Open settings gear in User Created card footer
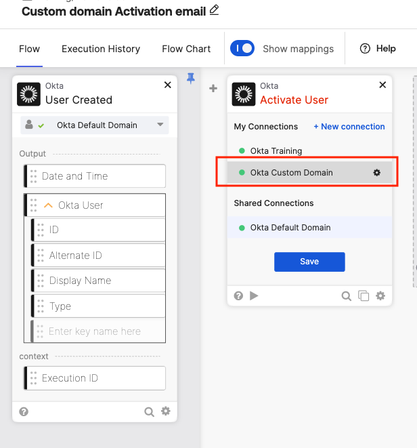This screenshot has height=448, width=417. click(x=166, y=411)
